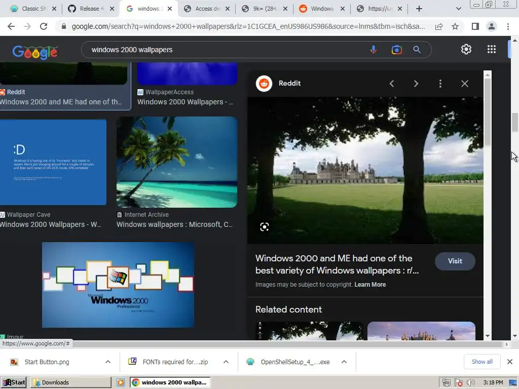Open a new browser tab
Screen dimensions: 519x389
coord(419,9)
